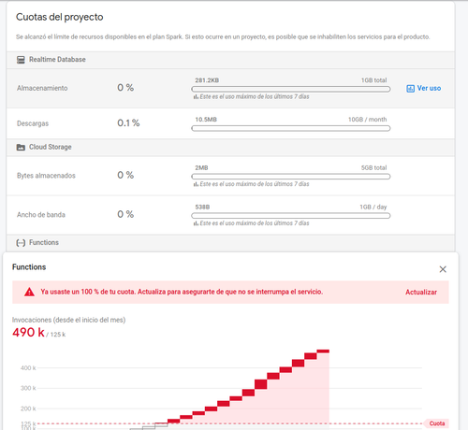This screenshot has height=430, width=468.
Task: Click the Ancho de banda row label
Action: [41, 215]
